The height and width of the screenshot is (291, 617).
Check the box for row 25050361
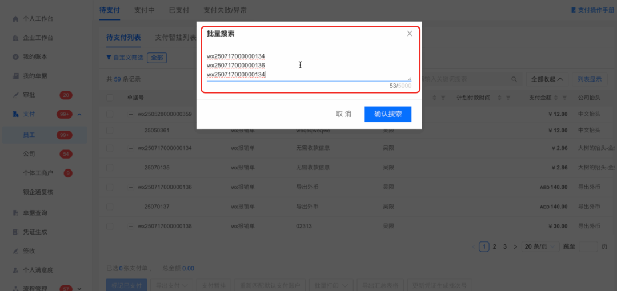[x=110, y=130]
